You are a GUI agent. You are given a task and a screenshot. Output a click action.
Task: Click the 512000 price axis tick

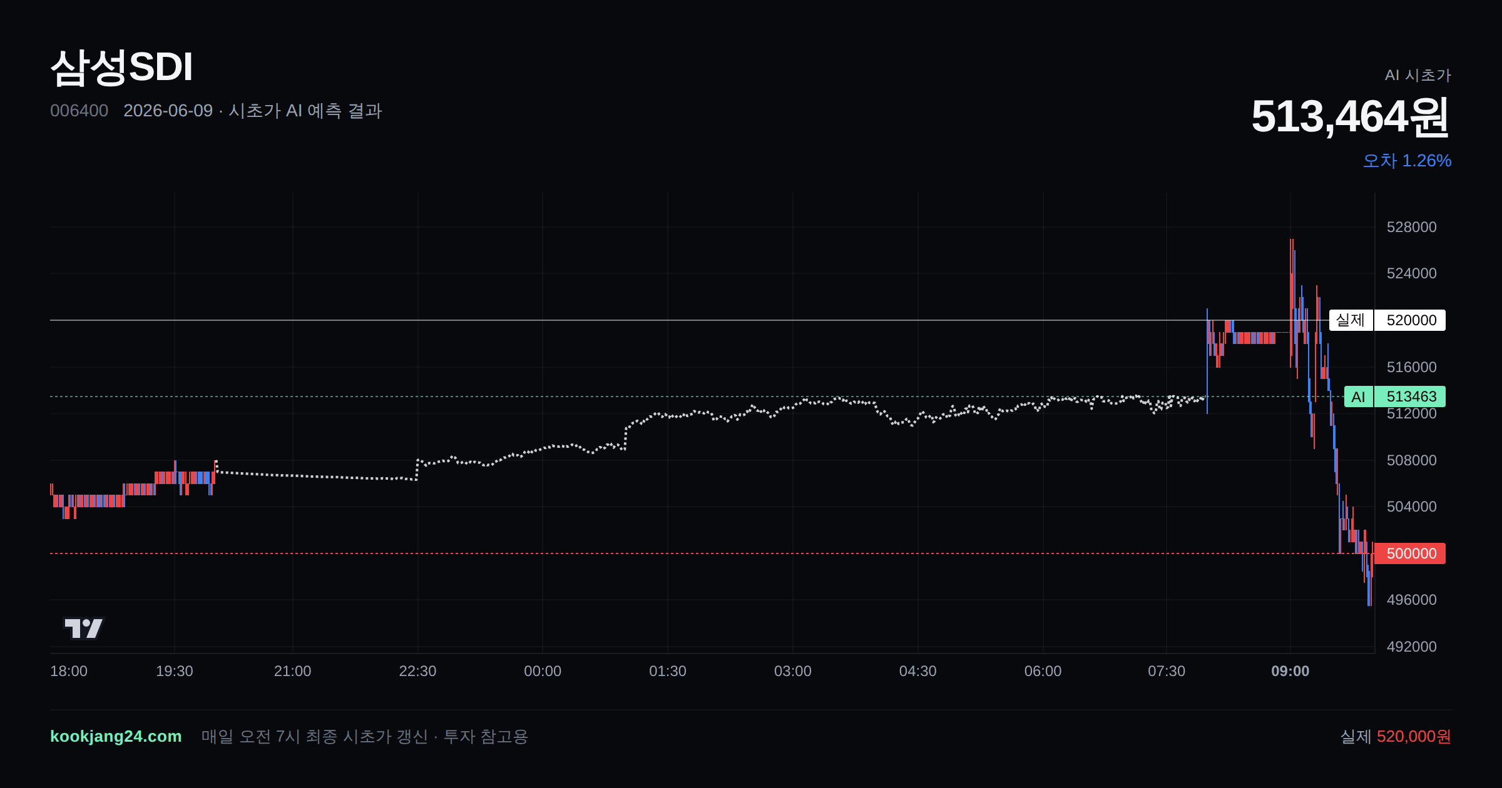[1411, 413]
